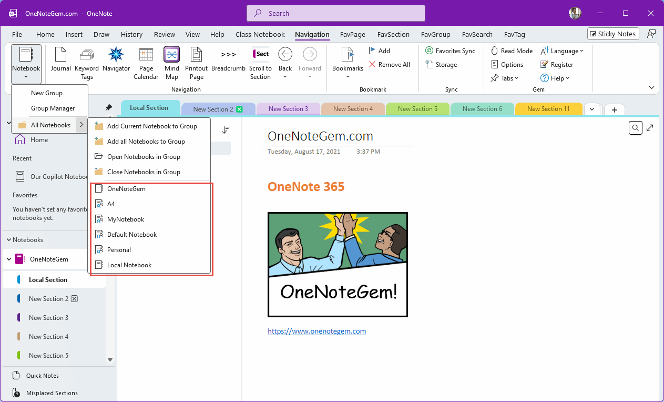664x402 pixels.
Task: Switch to the Draw ribbon tab
Action: pyautogui.click(x=101, y=34)
